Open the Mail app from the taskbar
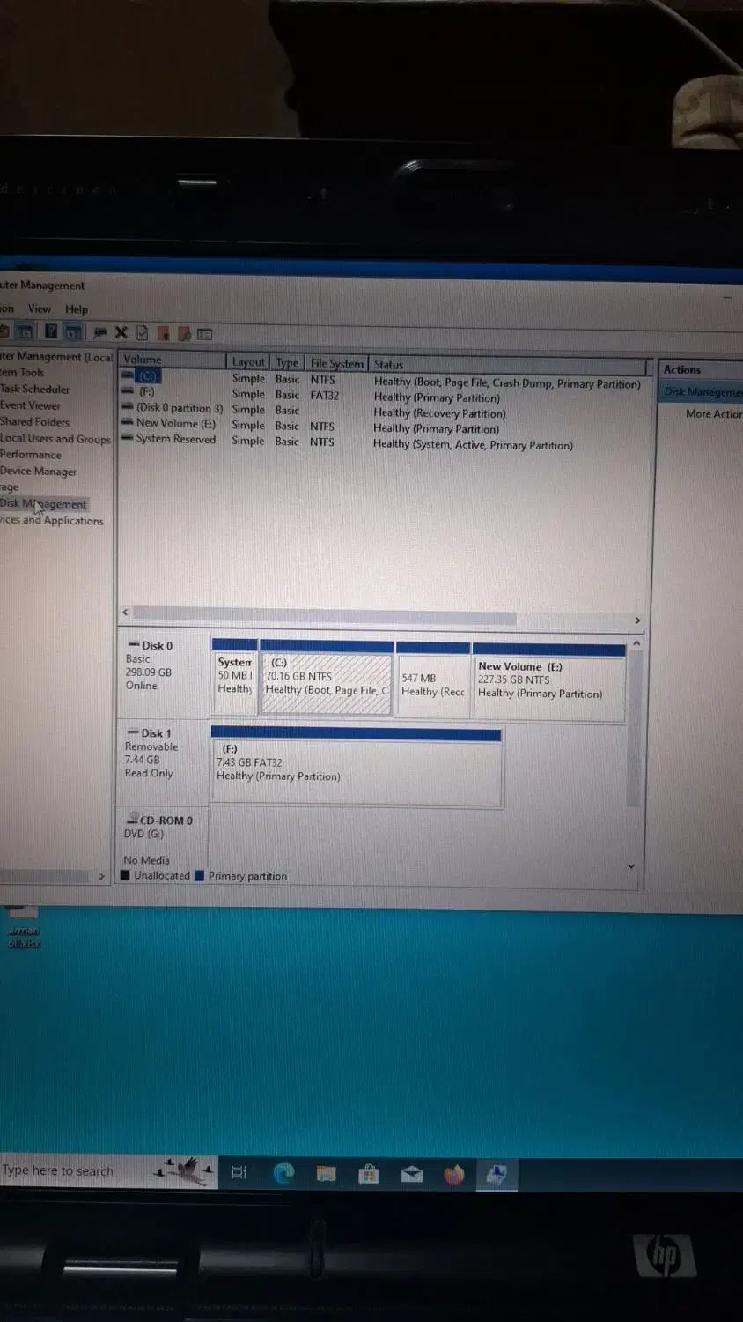 coord(411,1174)
